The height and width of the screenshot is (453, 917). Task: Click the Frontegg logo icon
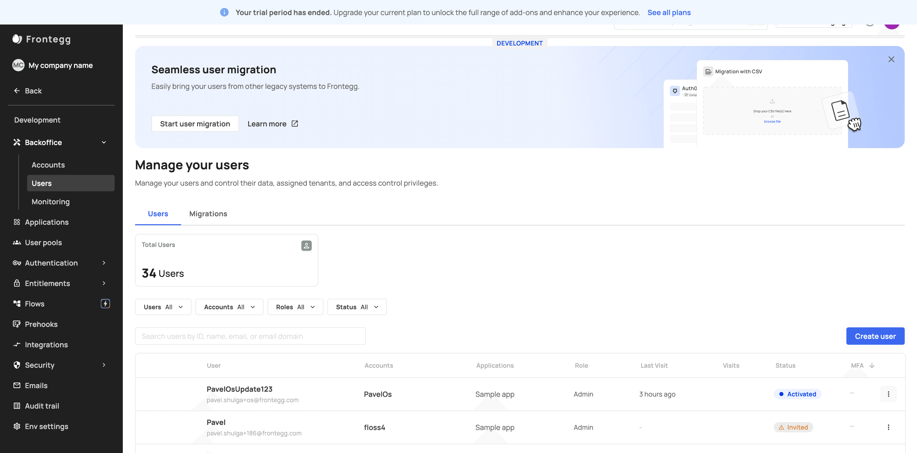click(x=17, y=39)
